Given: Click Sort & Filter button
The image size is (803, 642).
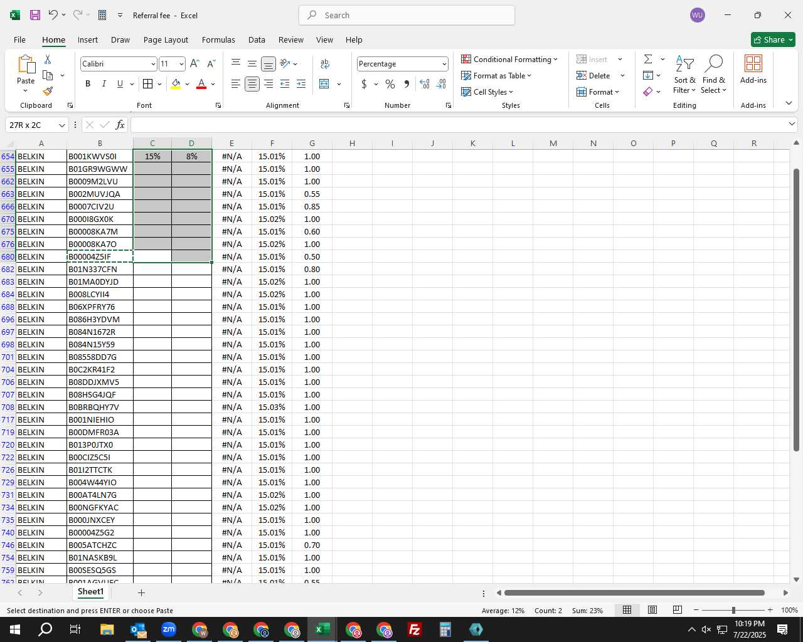Looking at the screenshot, I should pos(684,74).
